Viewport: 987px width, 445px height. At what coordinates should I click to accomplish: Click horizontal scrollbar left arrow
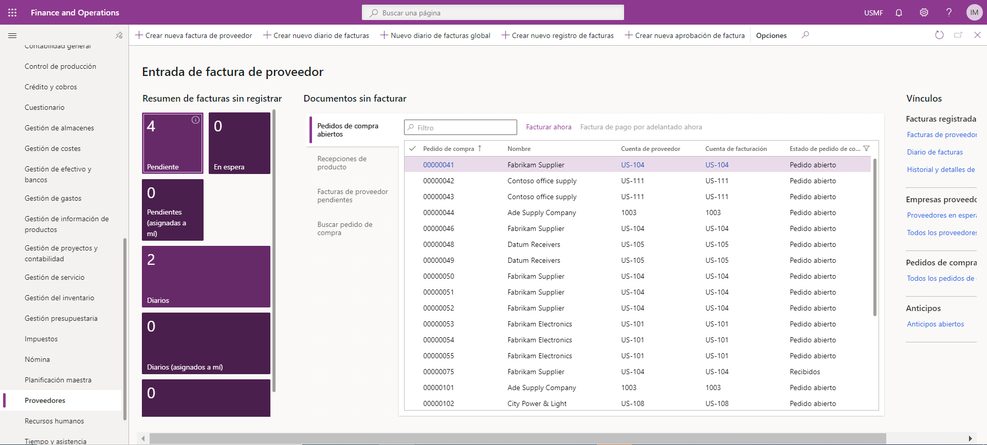pos(143,438)
